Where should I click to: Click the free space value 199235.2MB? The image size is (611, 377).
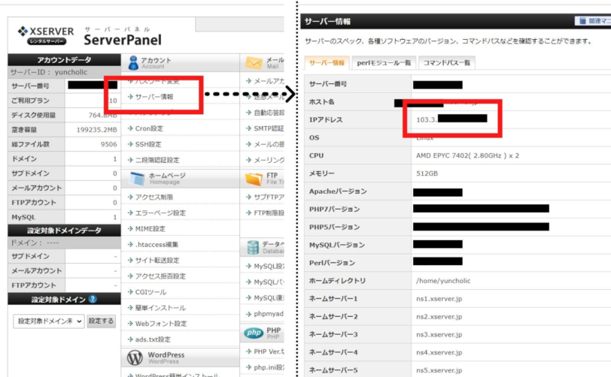96,130
